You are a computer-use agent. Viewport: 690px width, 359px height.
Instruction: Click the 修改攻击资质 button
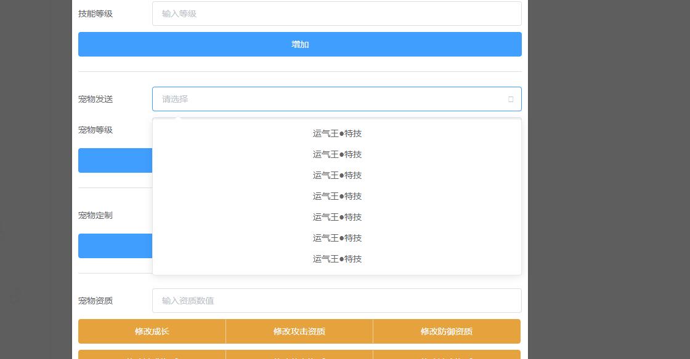point(299,331)
